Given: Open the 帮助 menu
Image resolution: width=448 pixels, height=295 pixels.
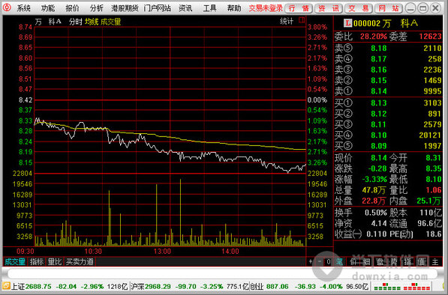Looking at the screenshot, I should (x=234, y=8).
